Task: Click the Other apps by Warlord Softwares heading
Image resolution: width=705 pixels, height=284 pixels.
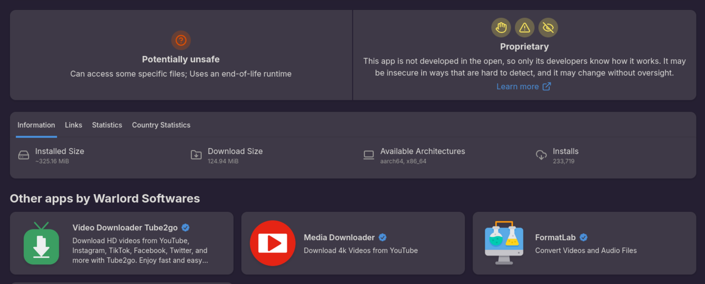Action: pos(105,198)
